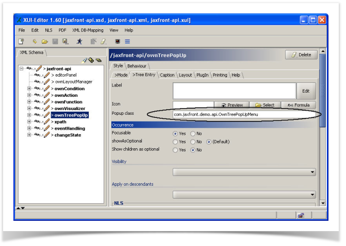Image resolution: width=346 pixels, height=246 pixels.
Task: Switch to the Behaviour tab
Action: 137,66
